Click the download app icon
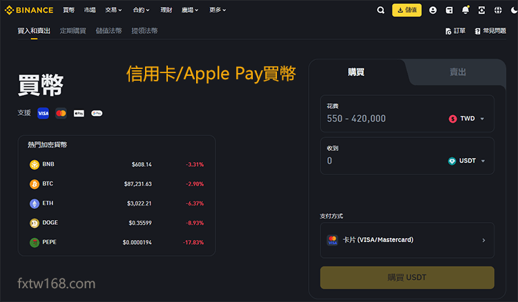518x302 pixels. coord(481,10)
